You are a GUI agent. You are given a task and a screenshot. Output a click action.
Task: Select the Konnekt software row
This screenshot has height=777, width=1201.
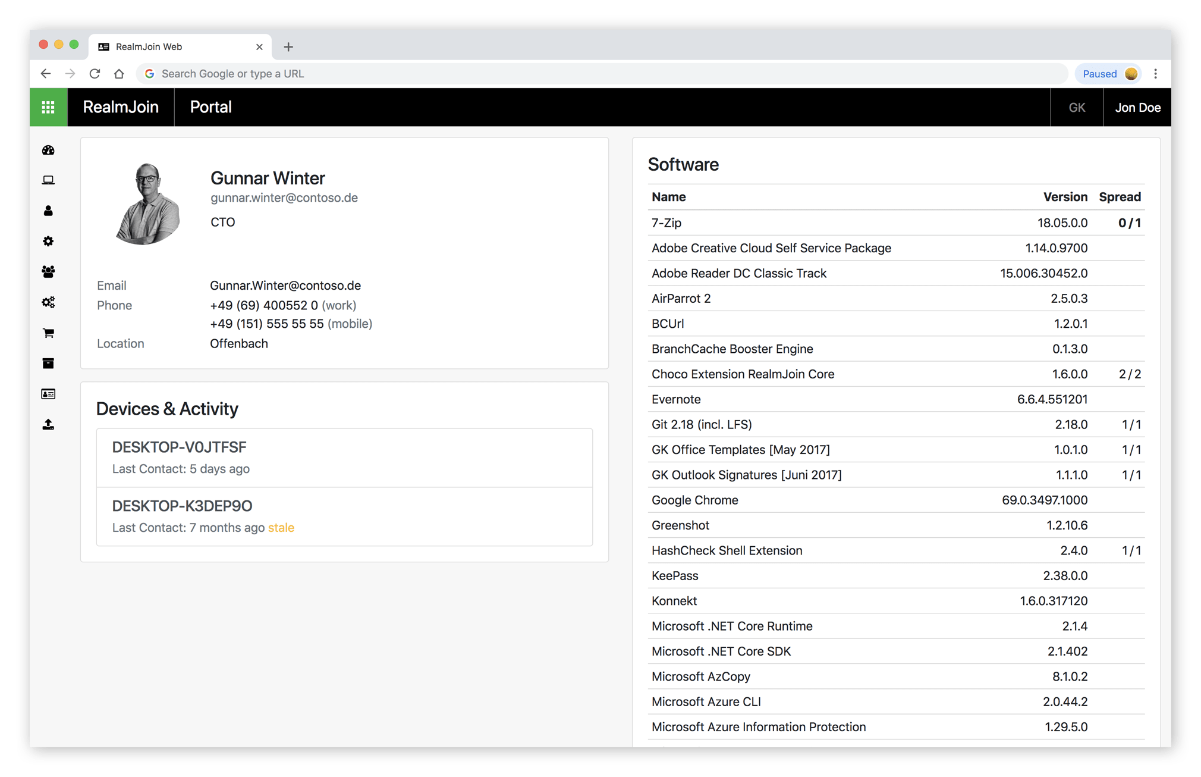(x=896, y=600)
